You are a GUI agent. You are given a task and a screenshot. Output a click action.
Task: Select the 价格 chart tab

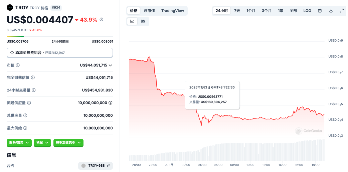pos(134,11)
